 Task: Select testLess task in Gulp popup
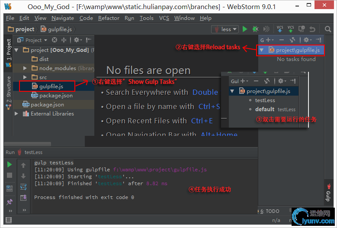(265, 100)
